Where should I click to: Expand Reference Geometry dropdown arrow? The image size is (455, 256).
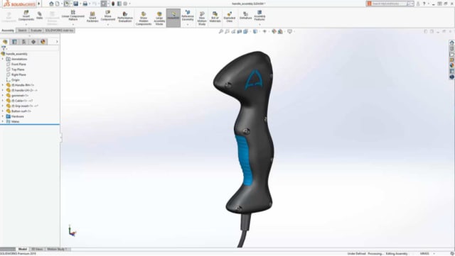click(188, 25)
